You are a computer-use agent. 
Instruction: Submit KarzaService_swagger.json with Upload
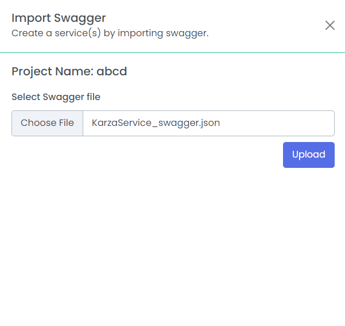click(x=309, y=155)
